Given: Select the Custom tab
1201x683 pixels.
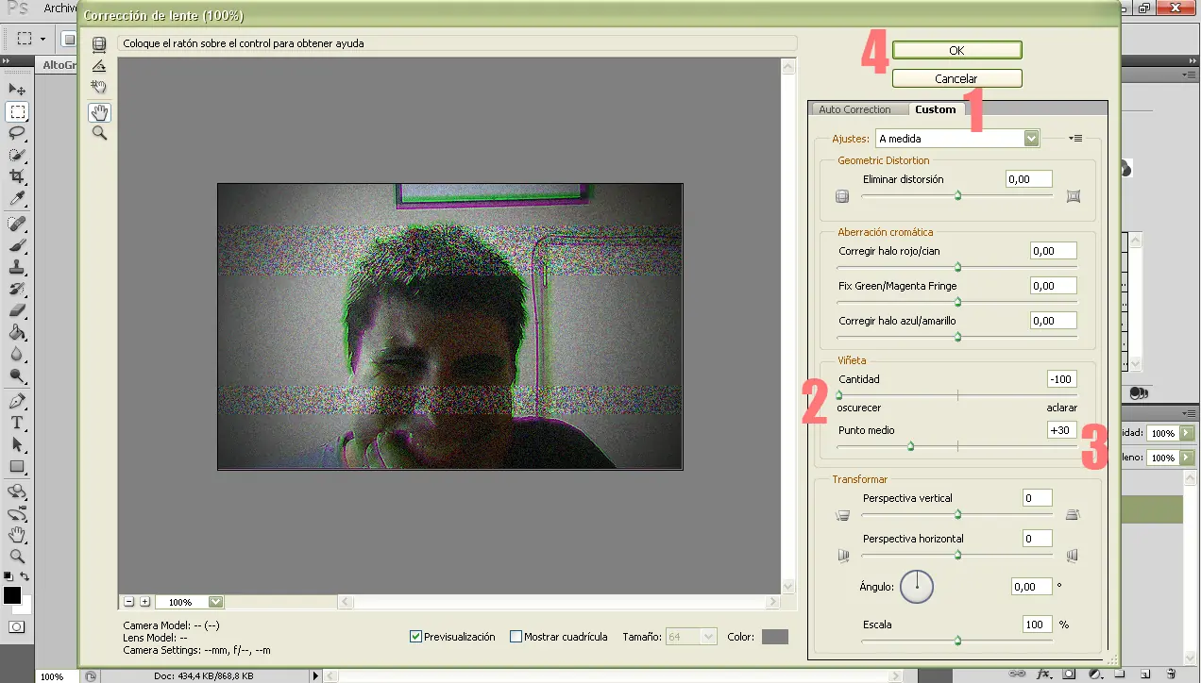Looking at the screenshot, I should [x=935, y=109].
